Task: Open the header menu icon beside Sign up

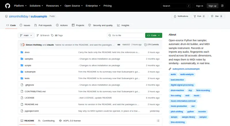Action: tap(222, 6)
